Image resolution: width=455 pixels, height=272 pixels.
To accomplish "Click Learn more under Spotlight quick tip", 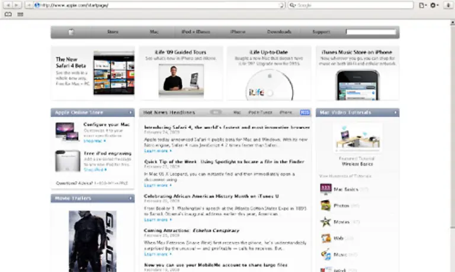I will point(158,186).
